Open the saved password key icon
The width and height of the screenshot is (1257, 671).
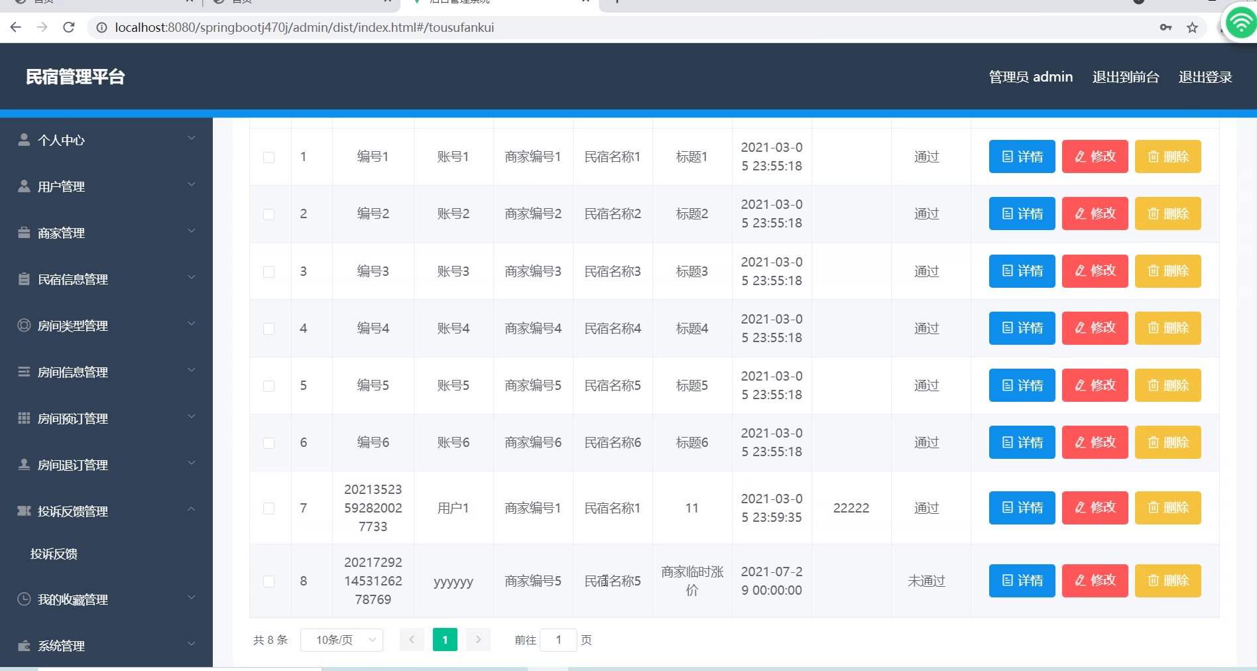[1166, 27]
